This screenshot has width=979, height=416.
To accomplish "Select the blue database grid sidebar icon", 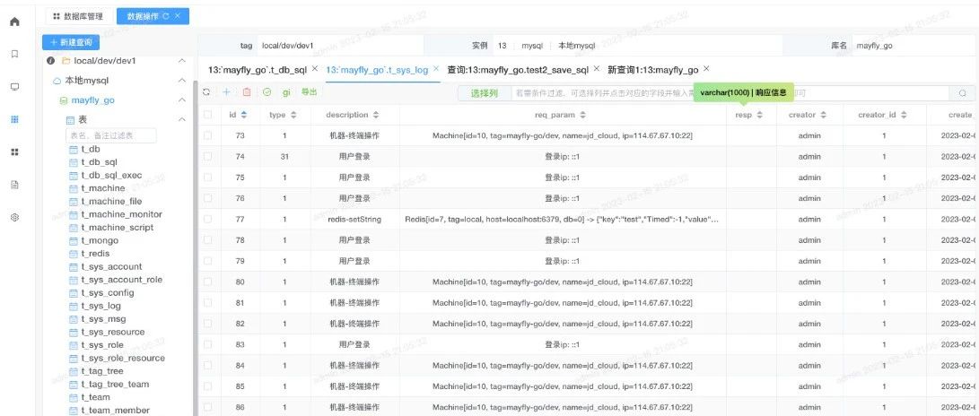I will click(15, 119).
